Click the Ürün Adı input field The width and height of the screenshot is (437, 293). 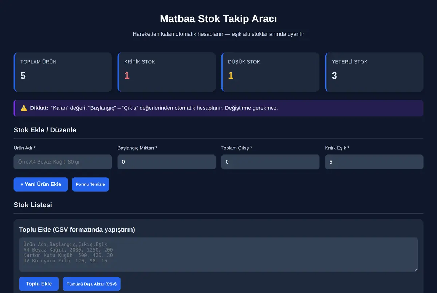tap(63, 162)
